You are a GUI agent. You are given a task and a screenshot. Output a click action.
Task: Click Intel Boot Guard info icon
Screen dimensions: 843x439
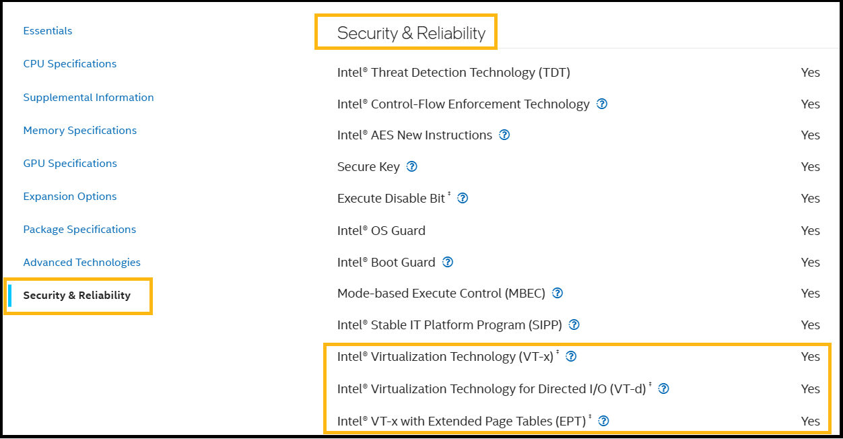(x=448, y=262)
